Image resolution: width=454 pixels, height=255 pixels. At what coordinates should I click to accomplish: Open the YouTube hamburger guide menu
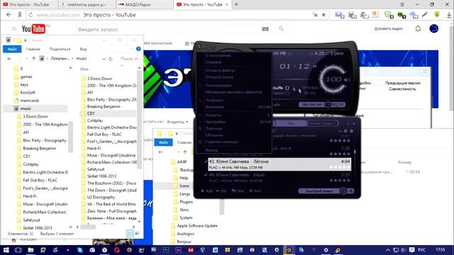click(x=14, y=29)
